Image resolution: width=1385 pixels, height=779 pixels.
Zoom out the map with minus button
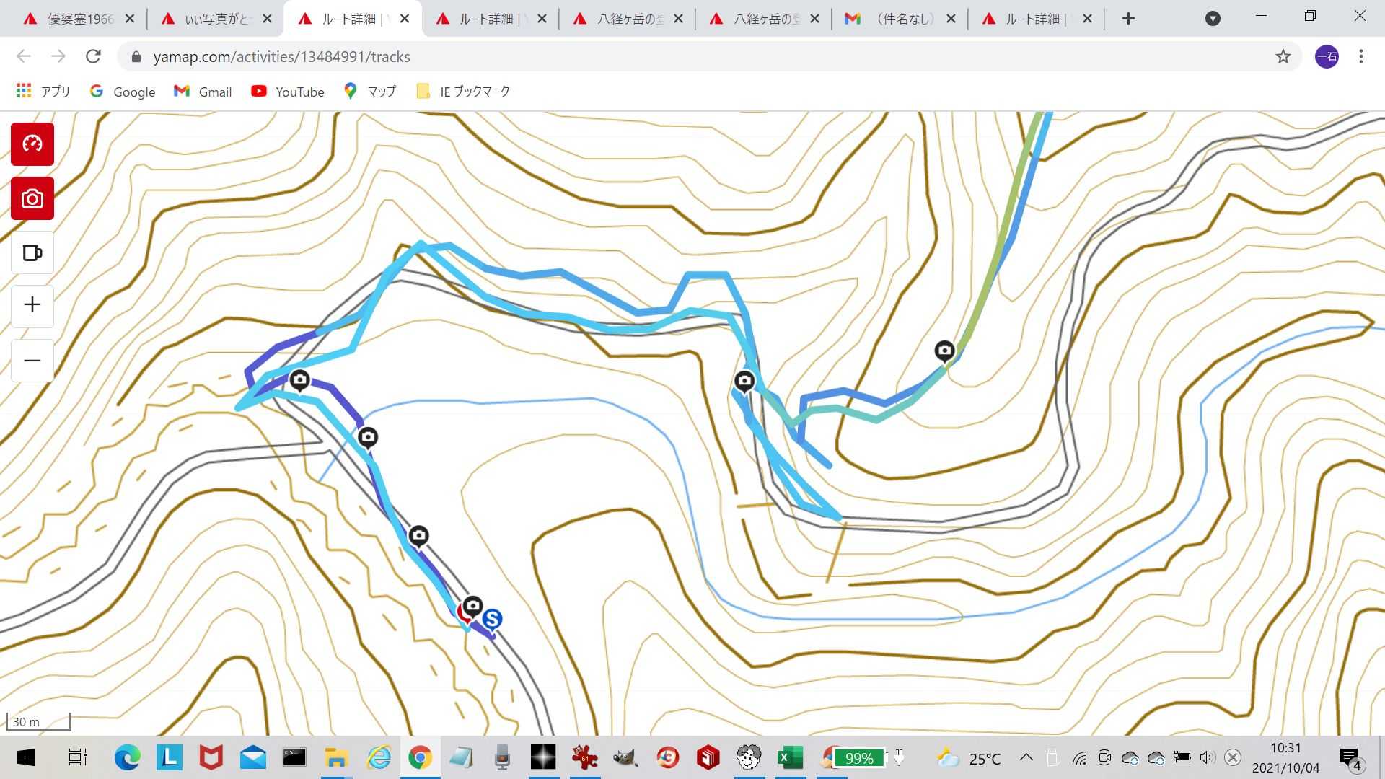32,361
